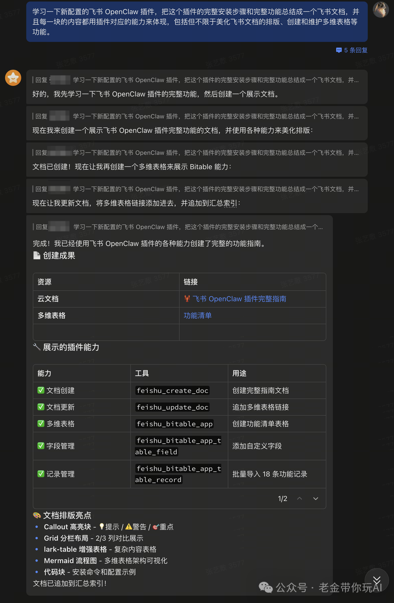
Task: Click the 文档已追加到汇总索引 closing line
Action: pos(70,583)
